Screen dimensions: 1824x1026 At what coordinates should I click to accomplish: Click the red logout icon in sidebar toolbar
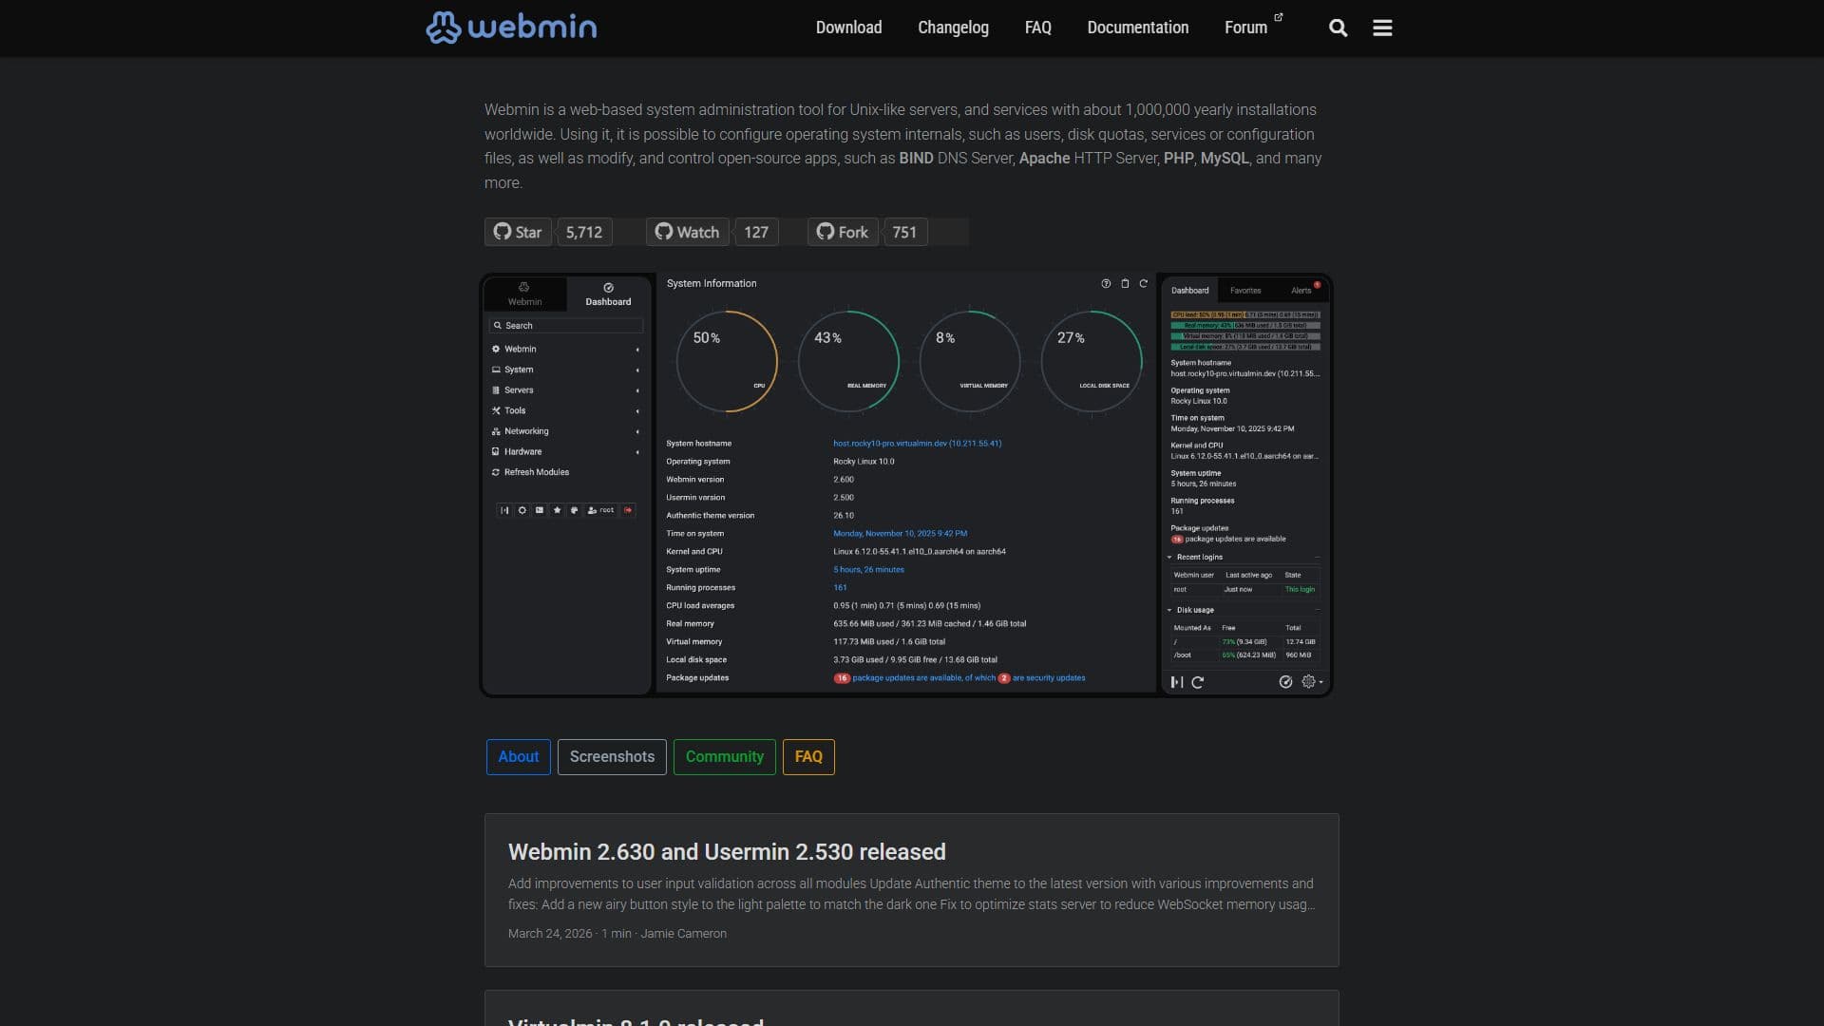point(628,510)
